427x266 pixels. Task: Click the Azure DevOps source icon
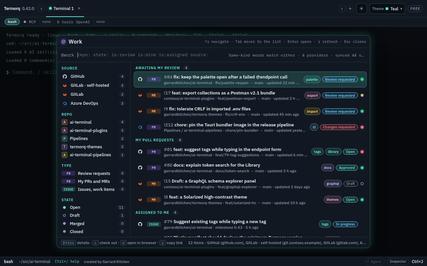coord(65,103)
